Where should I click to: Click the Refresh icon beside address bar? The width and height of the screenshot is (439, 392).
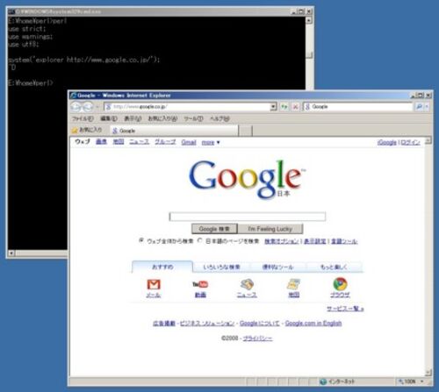(x=284, y=107)
